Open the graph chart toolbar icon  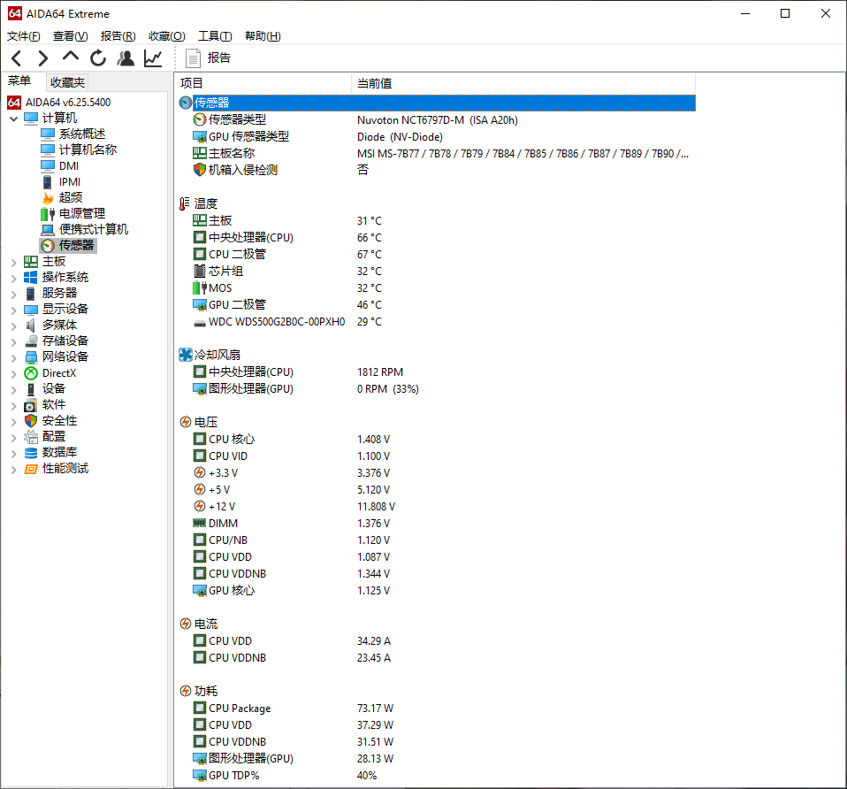(153, 57)
